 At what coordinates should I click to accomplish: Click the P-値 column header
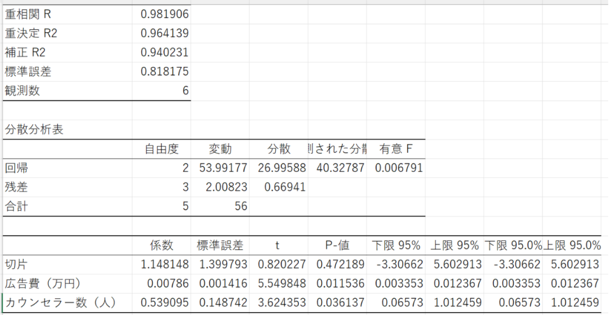coord(337,245)
